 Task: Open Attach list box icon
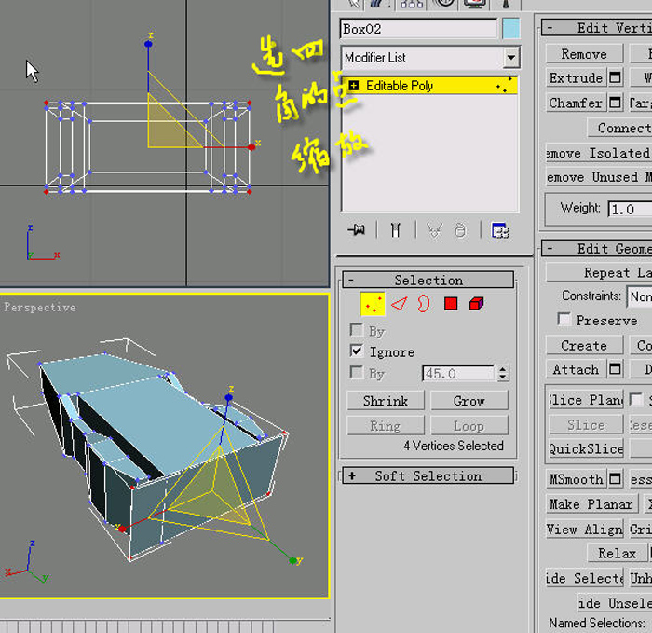615,369
